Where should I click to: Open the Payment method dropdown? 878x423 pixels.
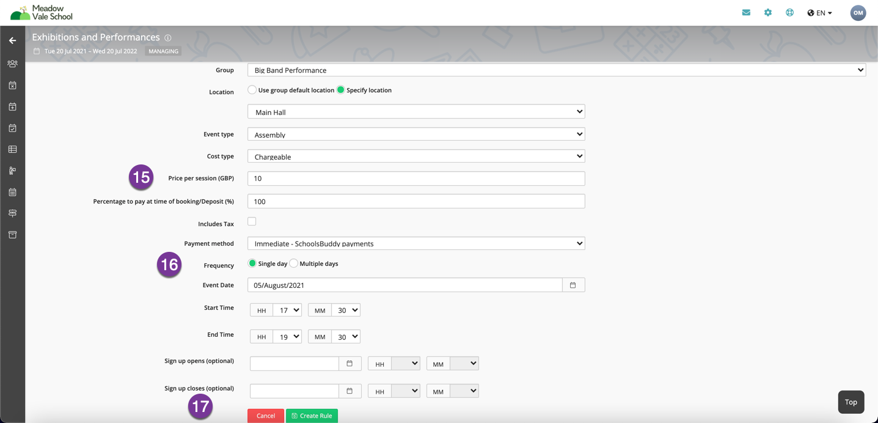(416, 243)
